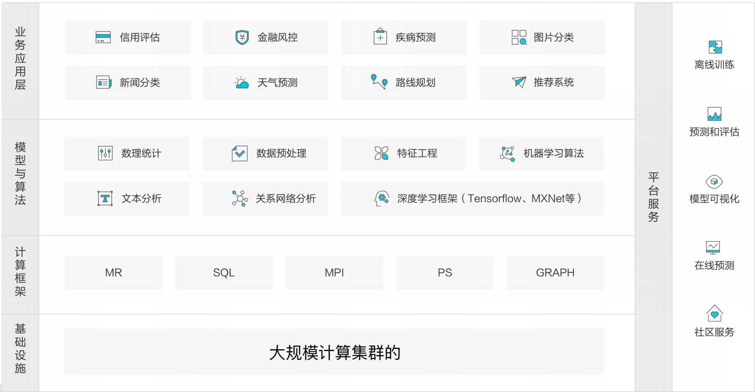The width and height of the screenshot is (755, 392).
Task: Click the 路线规划 map pin icon
Action: (379, 82)
